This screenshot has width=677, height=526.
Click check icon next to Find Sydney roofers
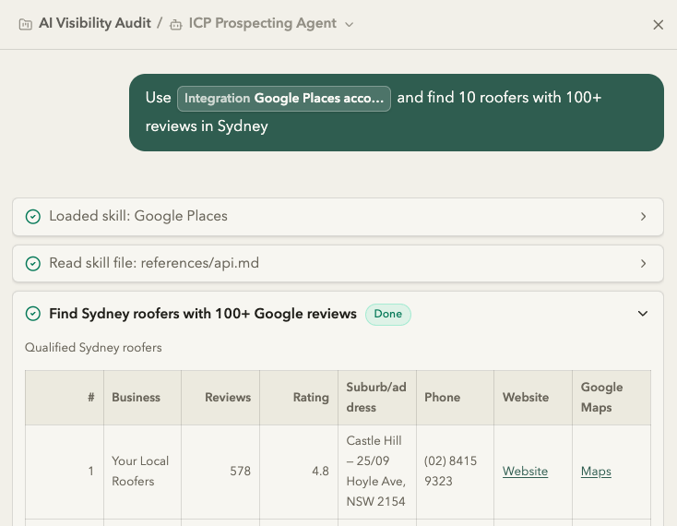(33, 314)
